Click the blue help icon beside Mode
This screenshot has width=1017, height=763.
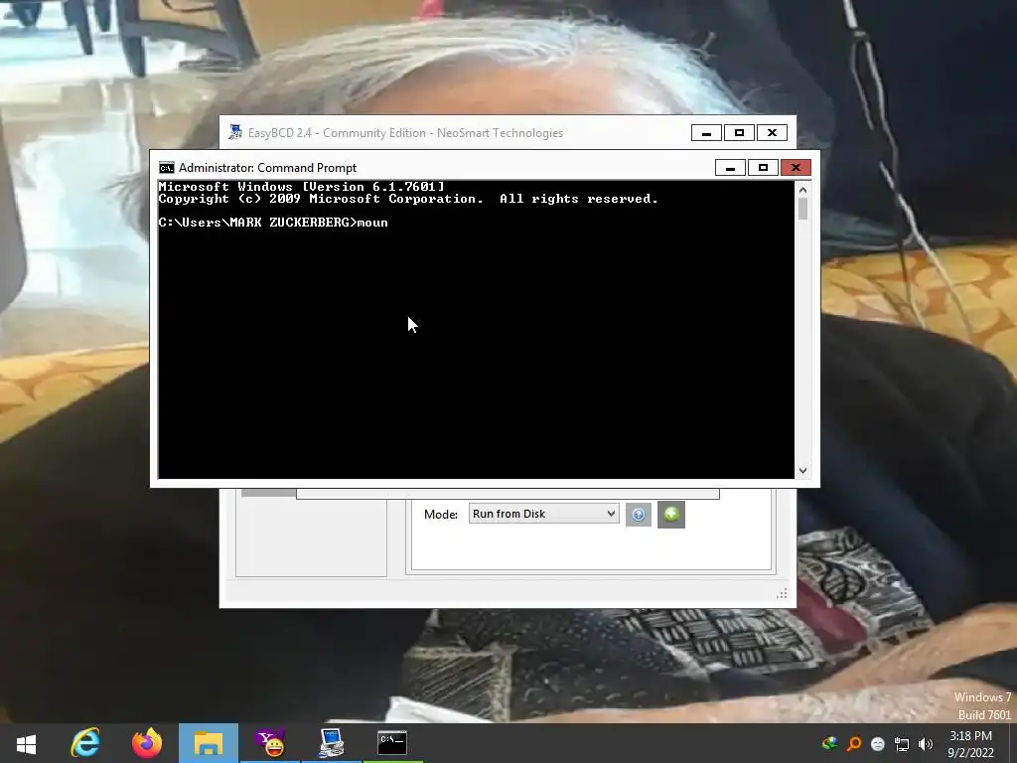coord(639,515)
